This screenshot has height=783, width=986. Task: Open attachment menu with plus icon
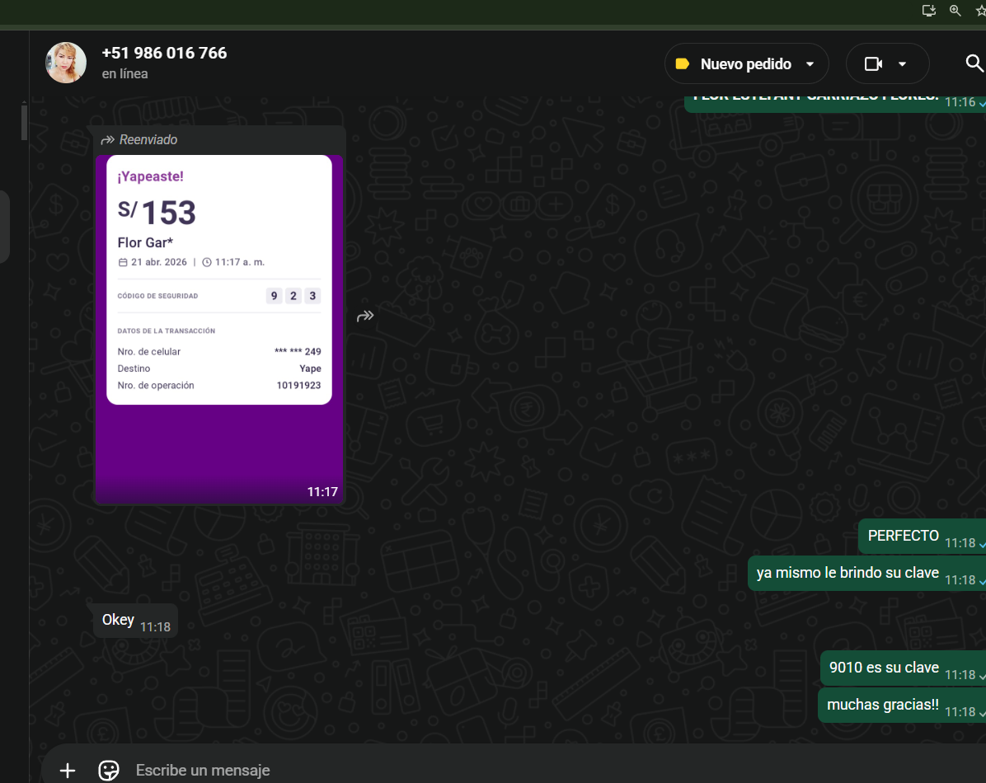[68, 770]
